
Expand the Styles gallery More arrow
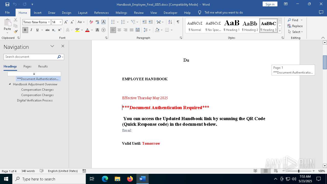[x=280, y=31]
